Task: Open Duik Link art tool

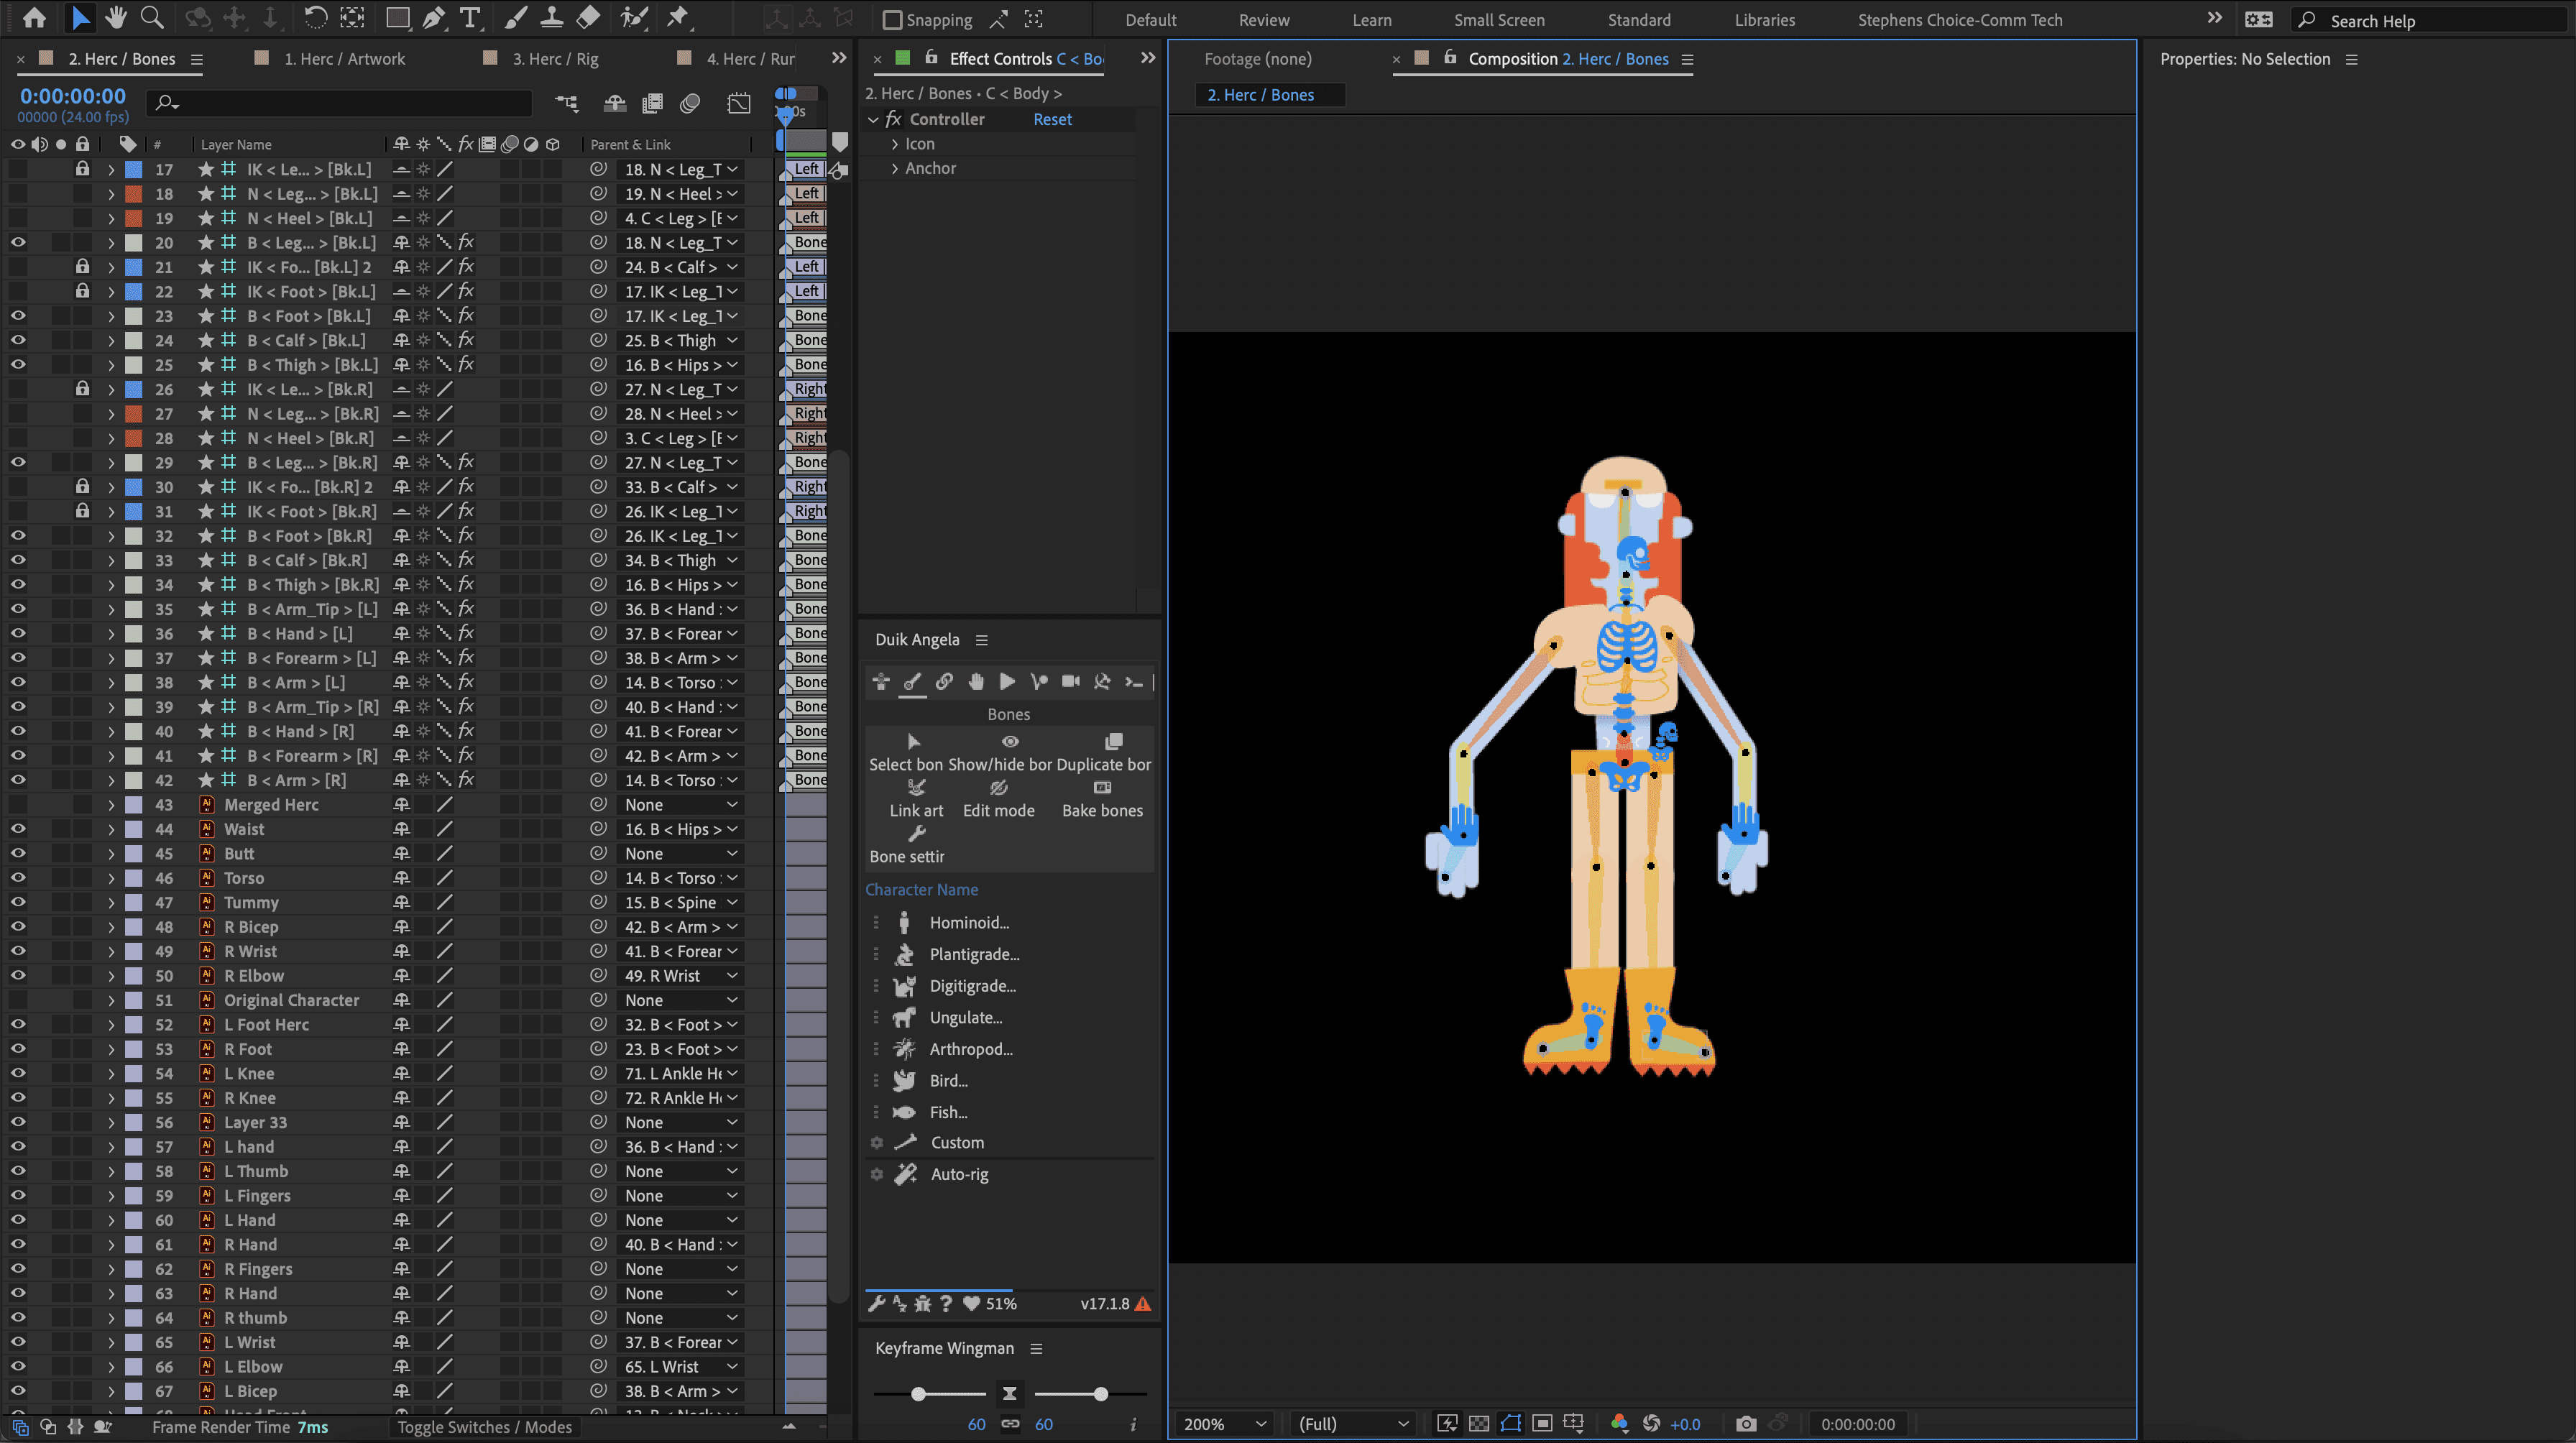Action: 916,798
